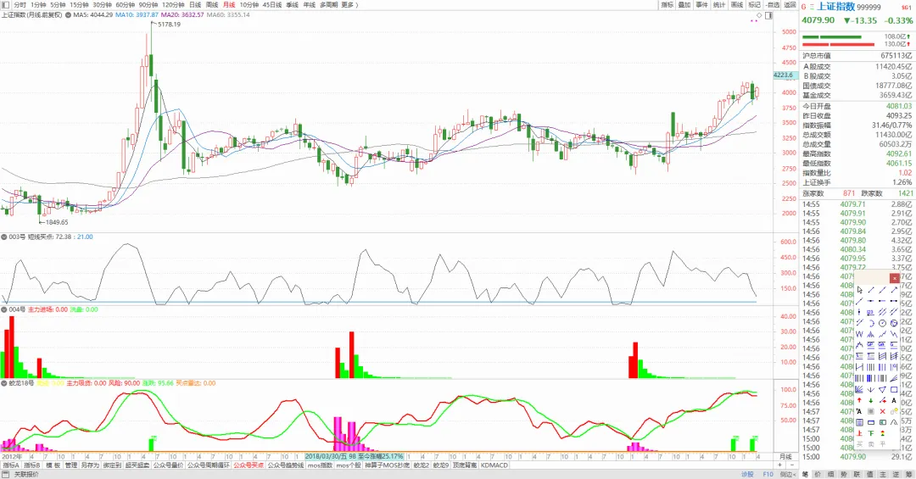Open the 事件 events menu

coord(702,5)
